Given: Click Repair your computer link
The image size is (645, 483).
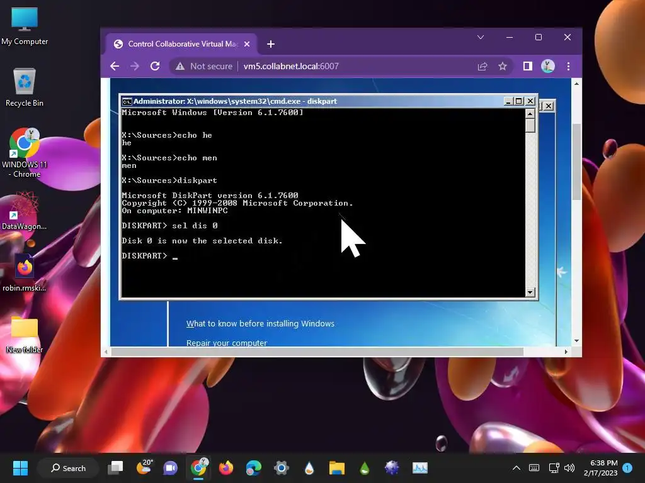Looking at the screenshot, I should coord(227,343).
